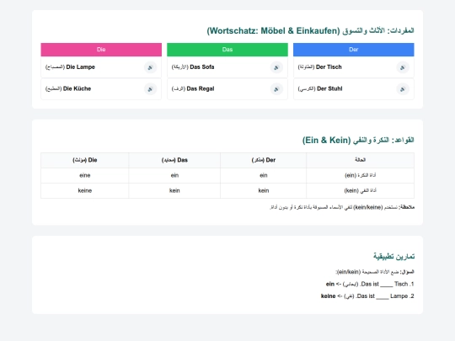Click the Wortschatz: Möbel & Einkaufen heading
This screenshot has width=455, height=341.
click(x=310, y=31)
